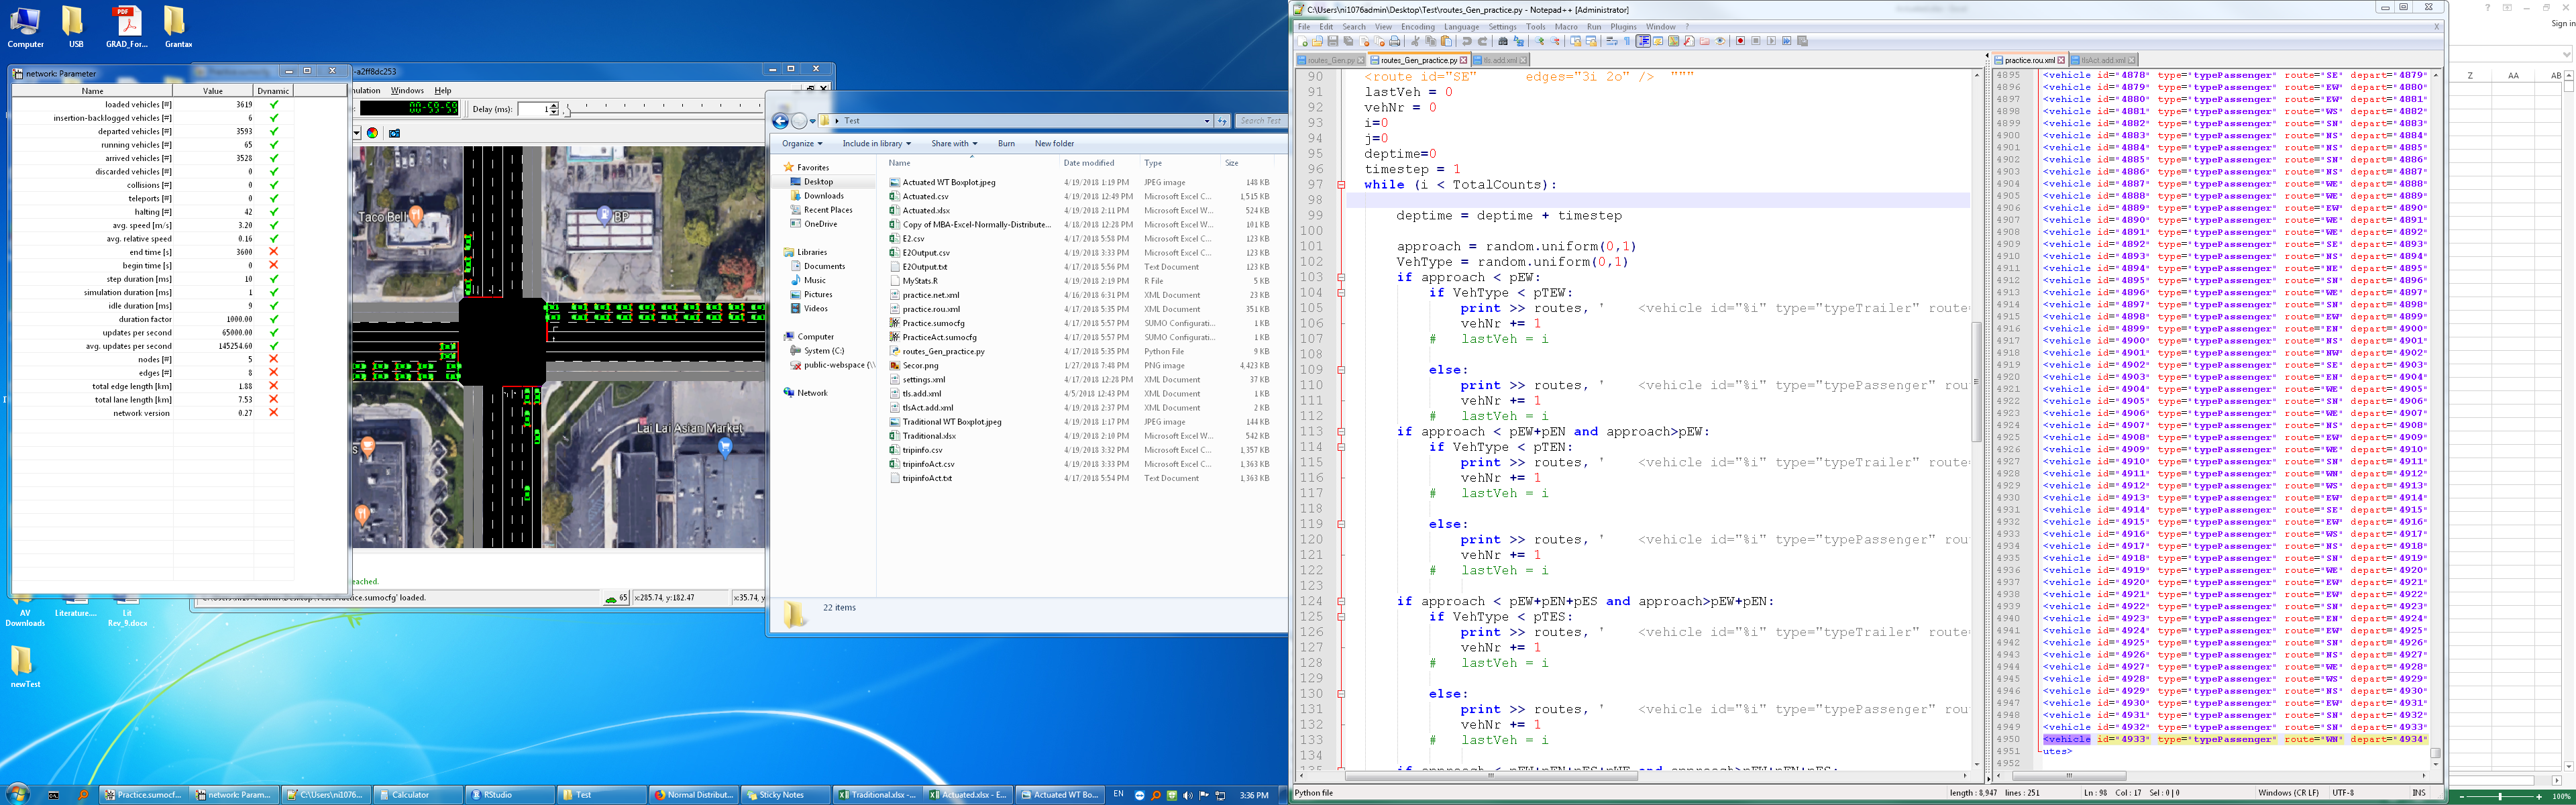Click Copy icon in Notepad++ toolbar
Screen dimensions: 2576x805
1431,41
